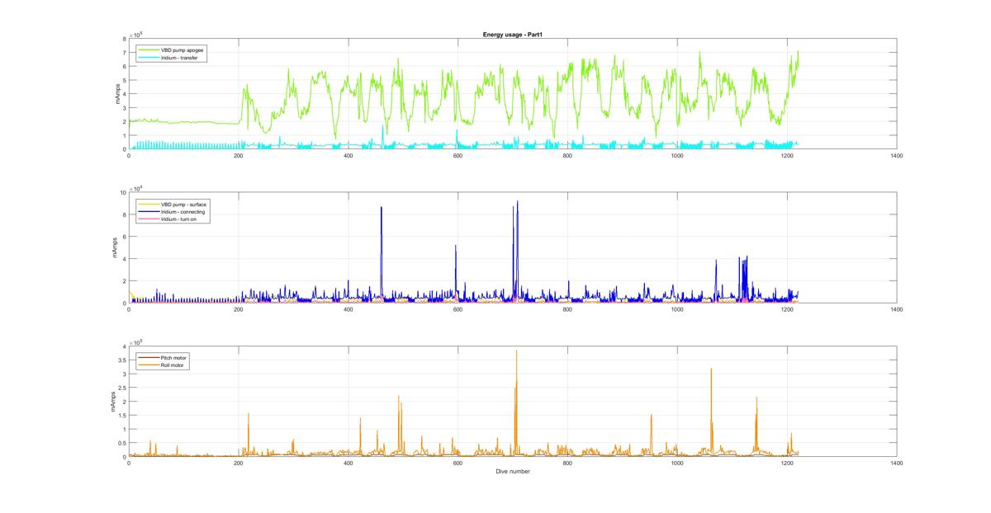Image resolution: width=991 pixels, height=513 pixels.
Task: Select 'VBD pump apogee' legend entry
Action: pyautogui.click(x=183, y=49)
